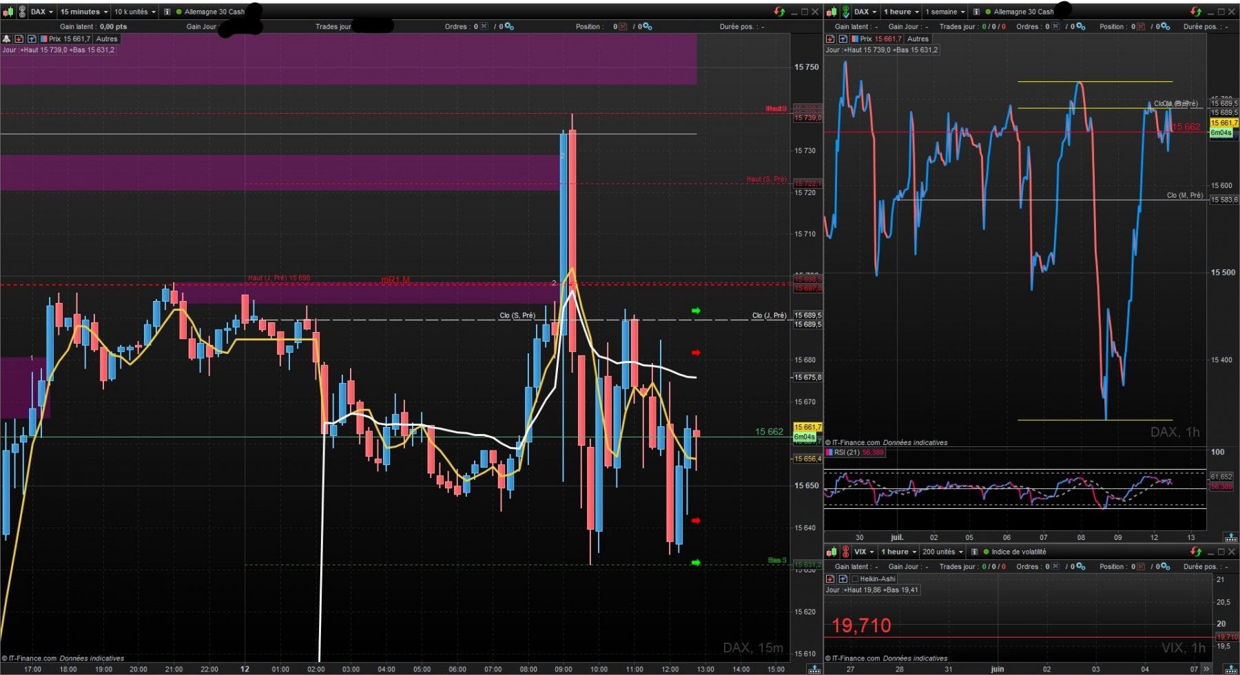
Task: Toggle the chain link icon on DAX 15 minutes chart
Action: [x=22, y=12]
